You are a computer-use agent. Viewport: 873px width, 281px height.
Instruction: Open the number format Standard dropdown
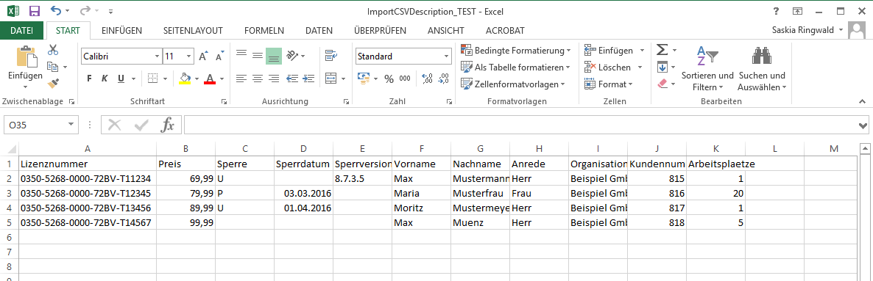point(446,56)
